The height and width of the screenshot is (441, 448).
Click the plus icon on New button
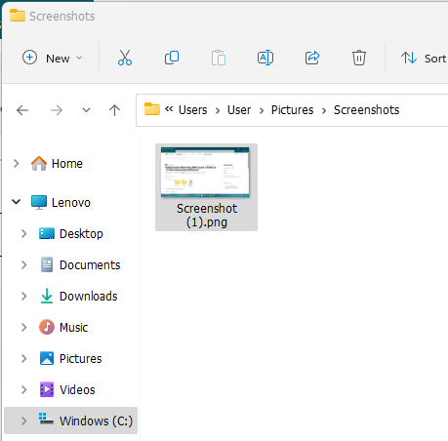click(29, 58)
